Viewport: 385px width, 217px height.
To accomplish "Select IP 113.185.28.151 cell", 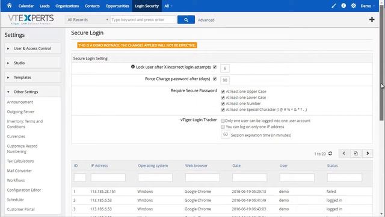I will [103, 192].
